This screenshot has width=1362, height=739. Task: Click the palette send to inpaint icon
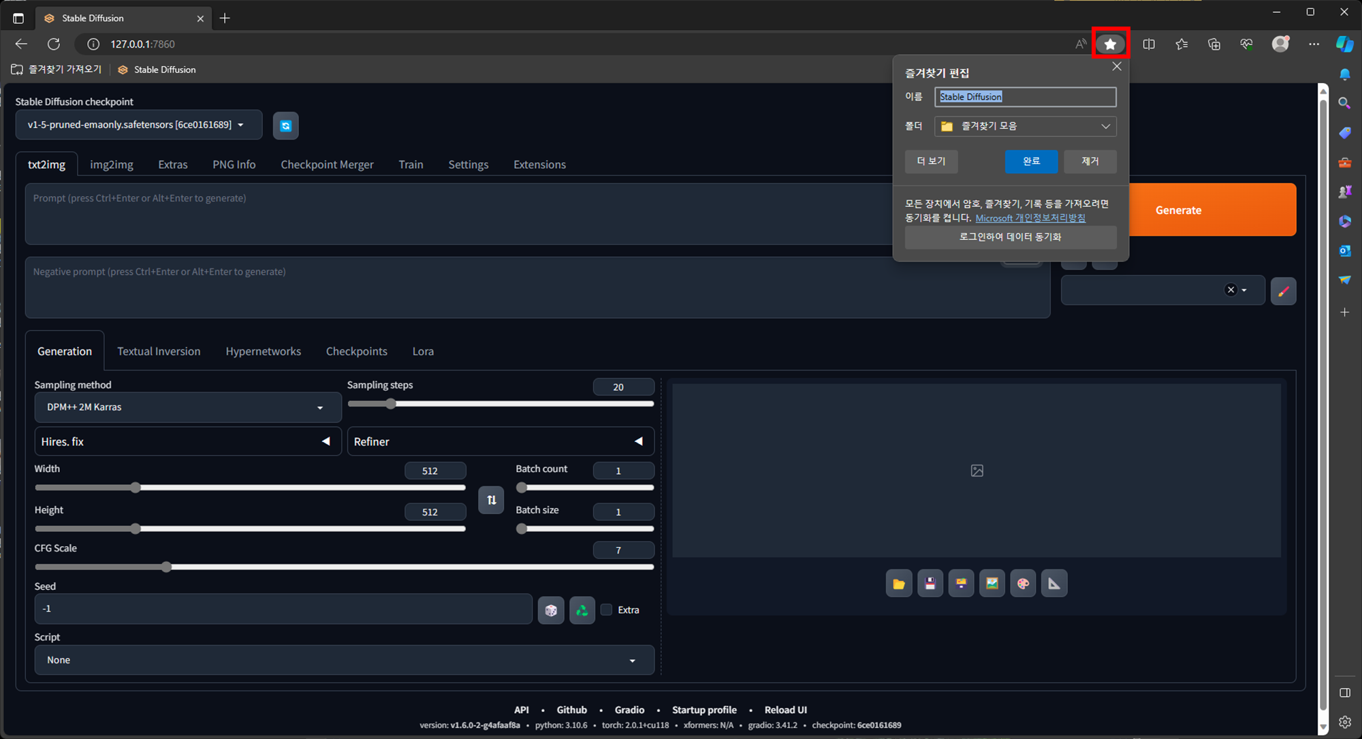pos(1023,584)
